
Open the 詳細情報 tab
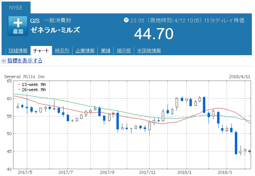tap(18, 51)
